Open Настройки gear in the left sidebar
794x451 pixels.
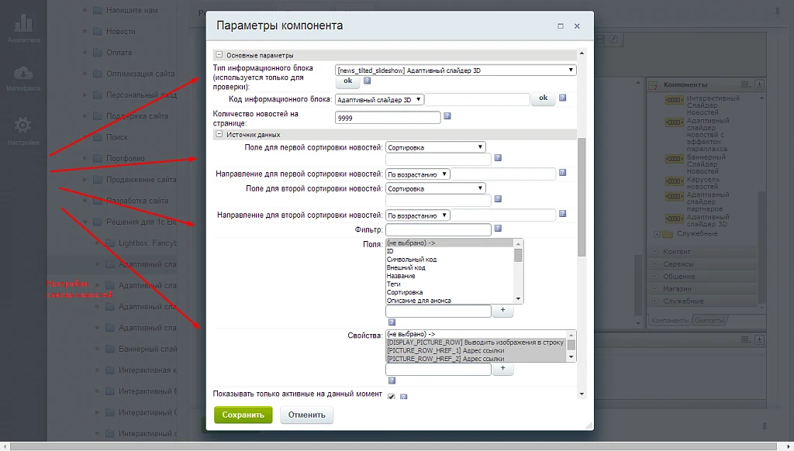point(23,131)
